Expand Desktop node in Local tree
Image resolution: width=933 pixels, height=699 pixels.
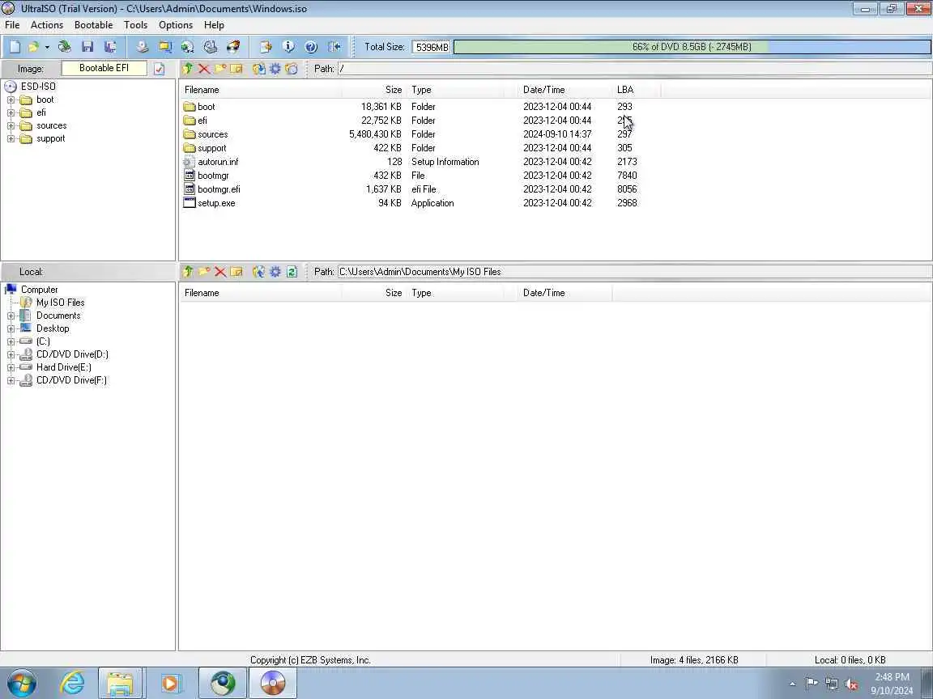pos(11,328)
